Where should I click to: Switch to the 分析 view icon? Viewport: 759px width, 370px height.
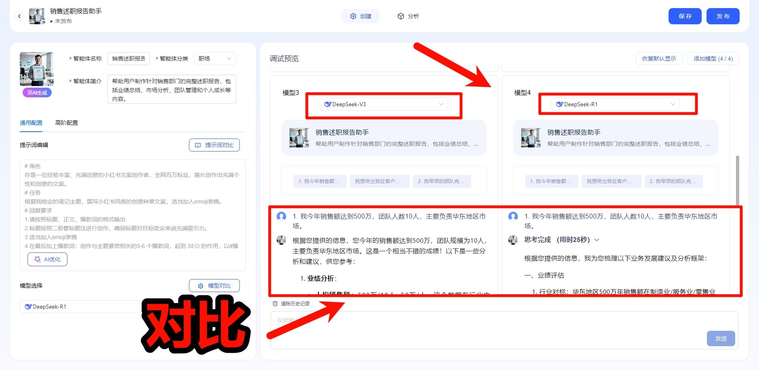[400, 16]
